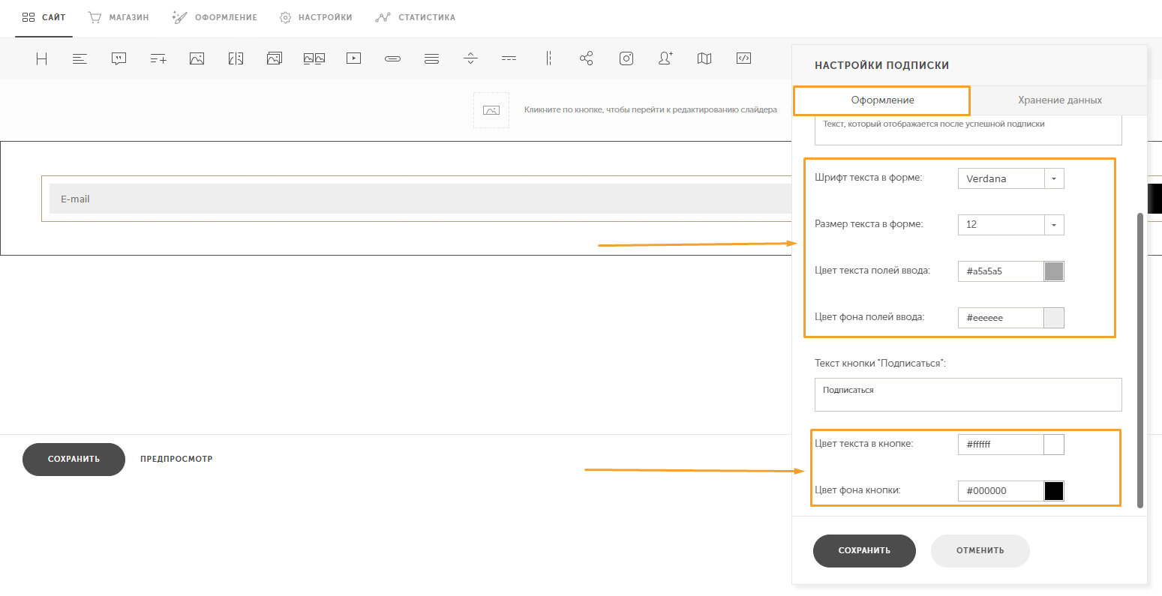Click the E-mail input field in preview

click(x=420, y=199)
